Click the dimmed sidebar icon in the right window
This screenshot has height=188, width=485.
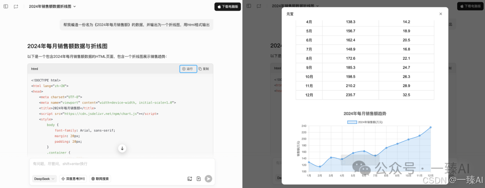(x=249, y=6)
